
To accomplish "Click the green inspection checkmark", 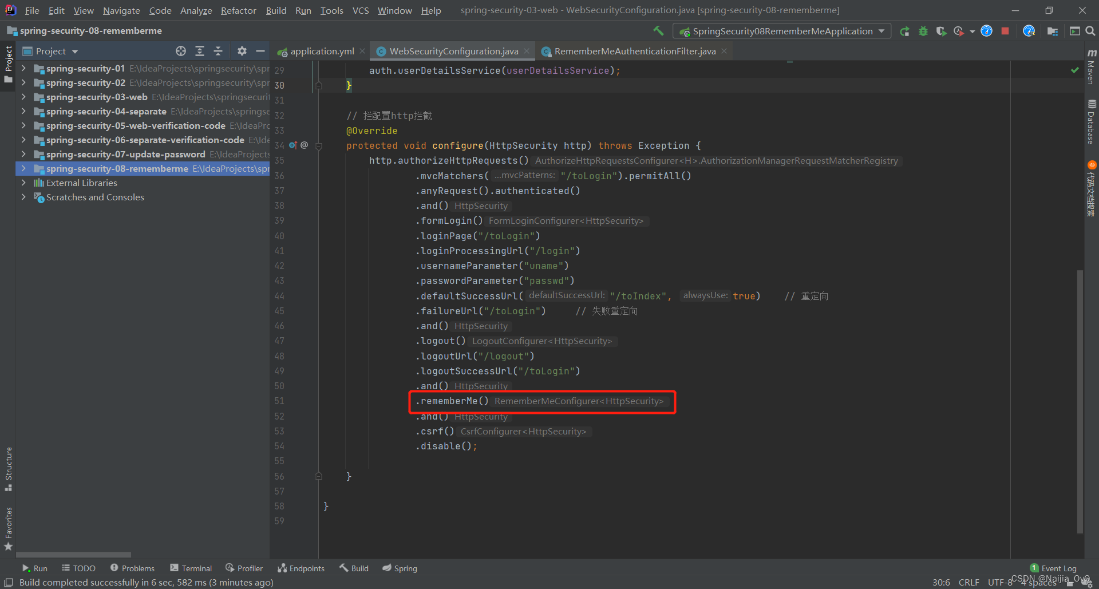I will [x=1074, y=70].
